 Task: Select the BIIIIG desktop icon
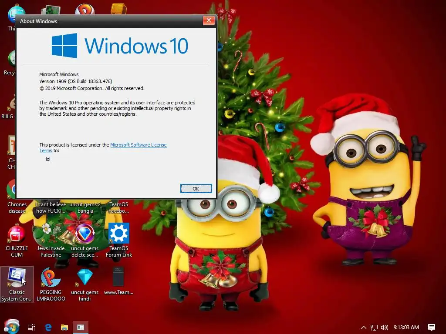tap(8, 107)
